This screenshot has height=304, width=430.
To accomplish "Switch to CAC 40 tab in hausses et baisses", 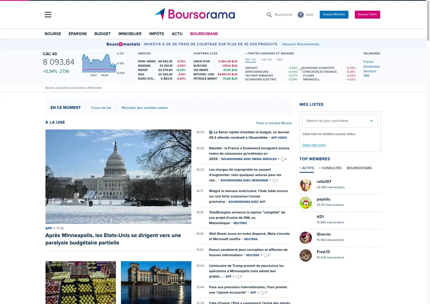I will (x=266, y=60).
